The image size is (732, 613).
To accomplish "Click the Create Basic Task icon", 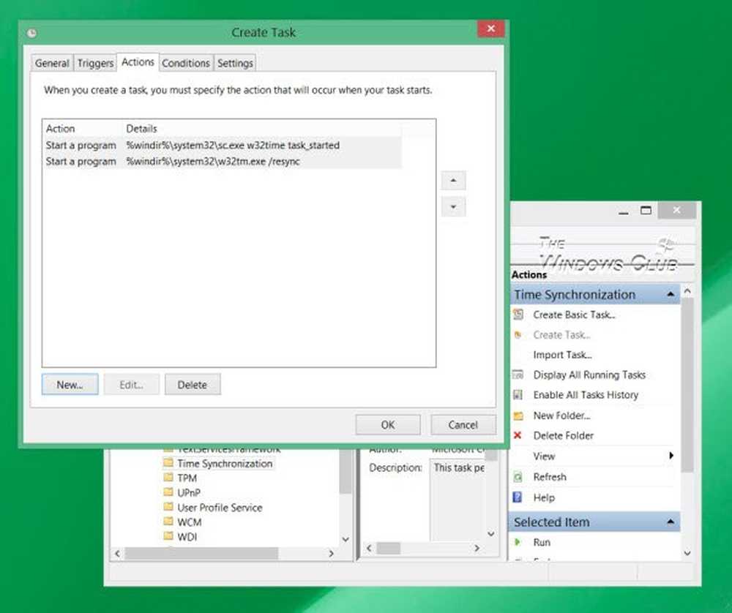I will [x=518, y=315].
